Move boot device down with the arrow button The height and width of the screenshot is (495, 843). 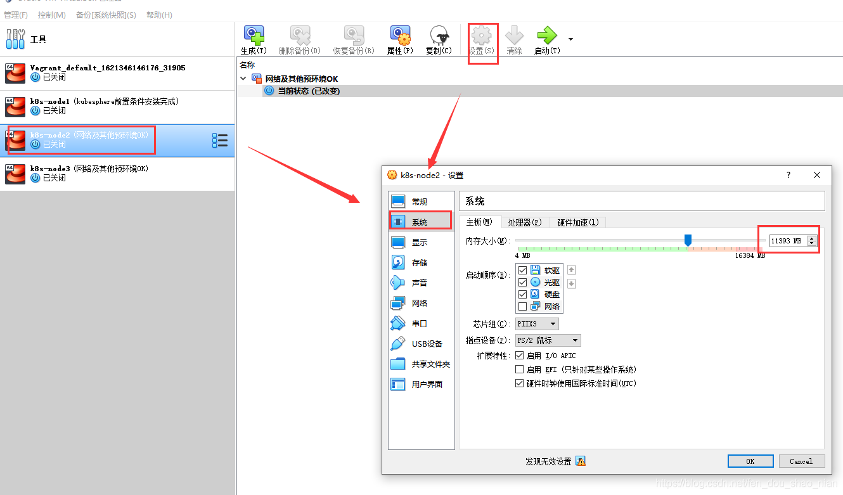(x=571, y=284)
